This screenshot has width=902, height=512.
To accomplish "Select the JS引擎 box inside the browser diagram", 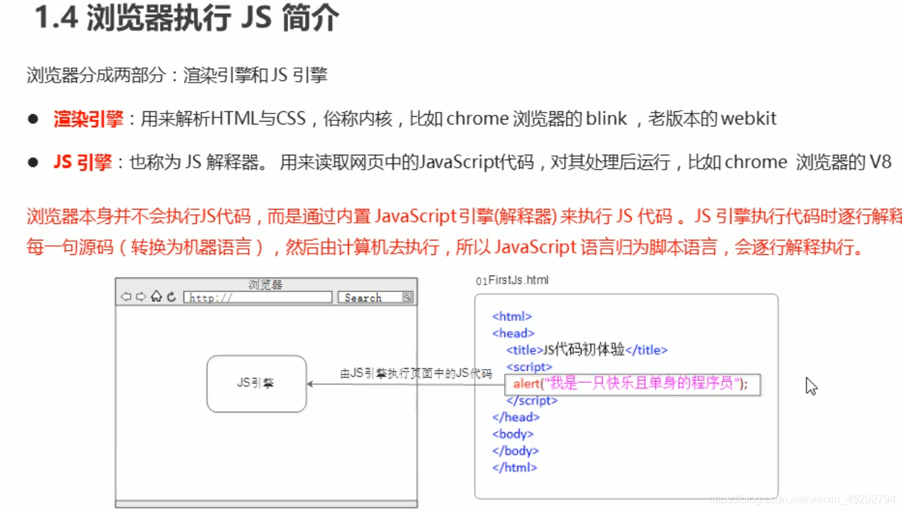I will click(x=256, y=383).
